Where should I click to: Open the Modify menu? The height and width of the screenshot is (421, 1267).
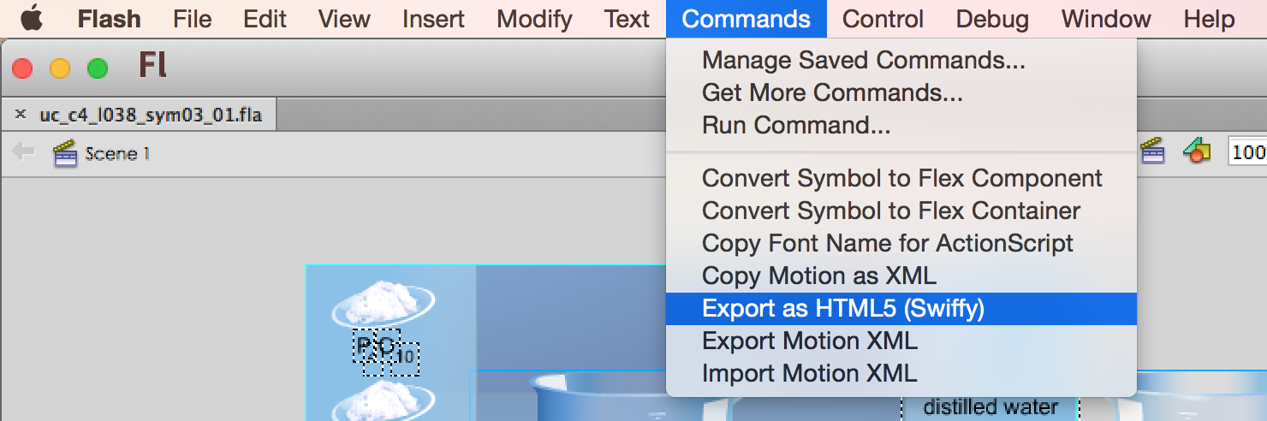pos(534,19)
